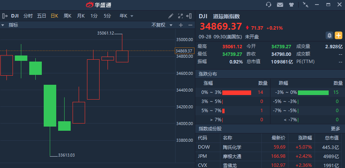Open the skin theme shirt icon
The width and height of the screenshot is (345, 168).
(291, 5)
